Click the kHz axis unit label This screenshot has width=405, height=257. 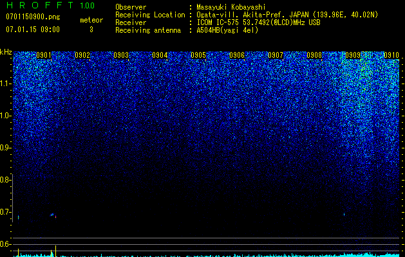point(6,52)
